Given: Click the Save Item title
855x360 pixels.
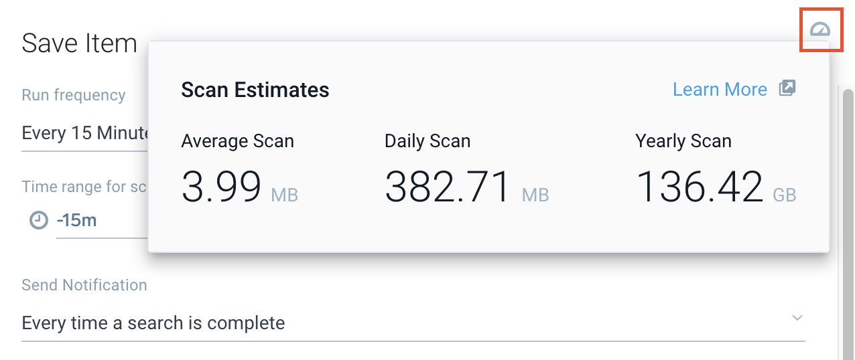Looking at the screenshot, I should point(79,43).
